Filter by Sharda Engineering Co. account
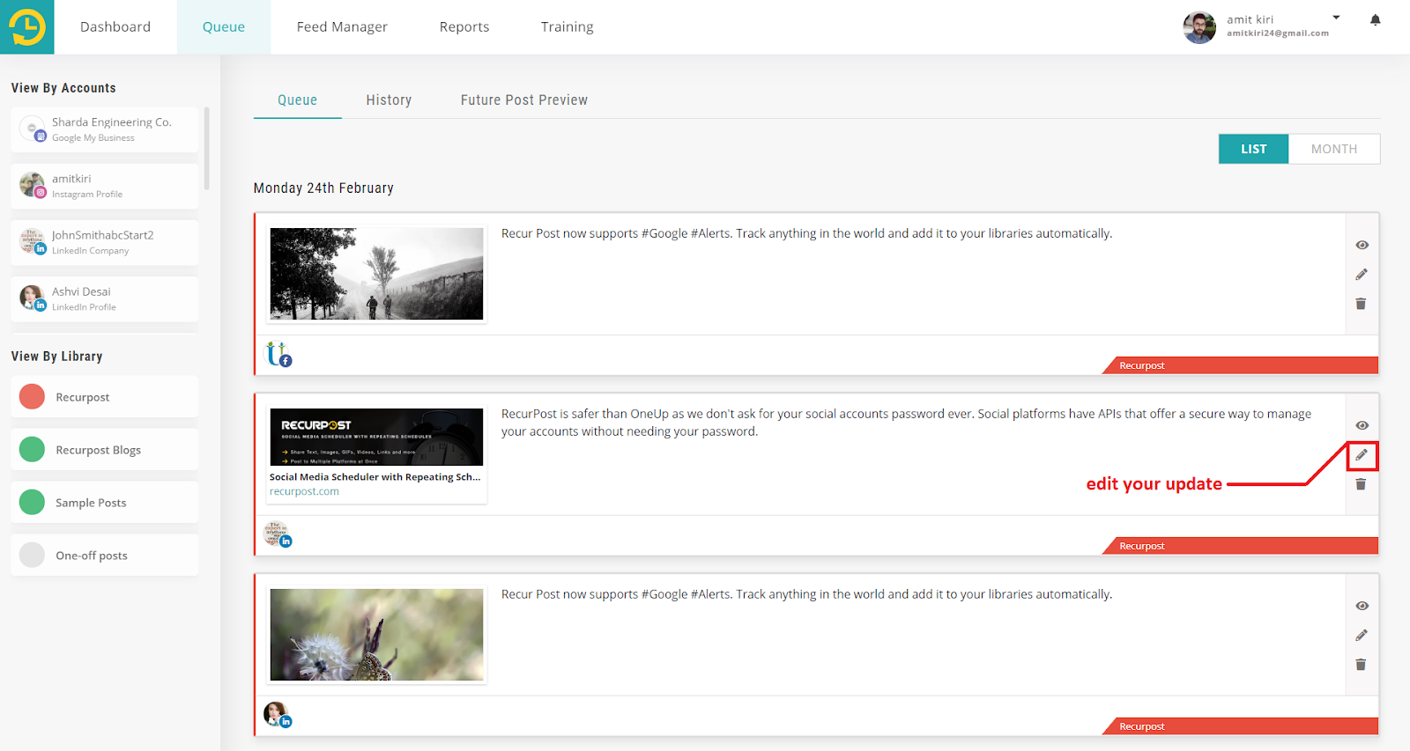 105,129
